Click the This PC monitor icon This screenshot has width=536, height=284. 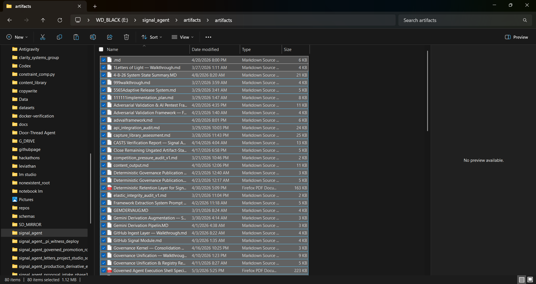click(x=78, y=20)
